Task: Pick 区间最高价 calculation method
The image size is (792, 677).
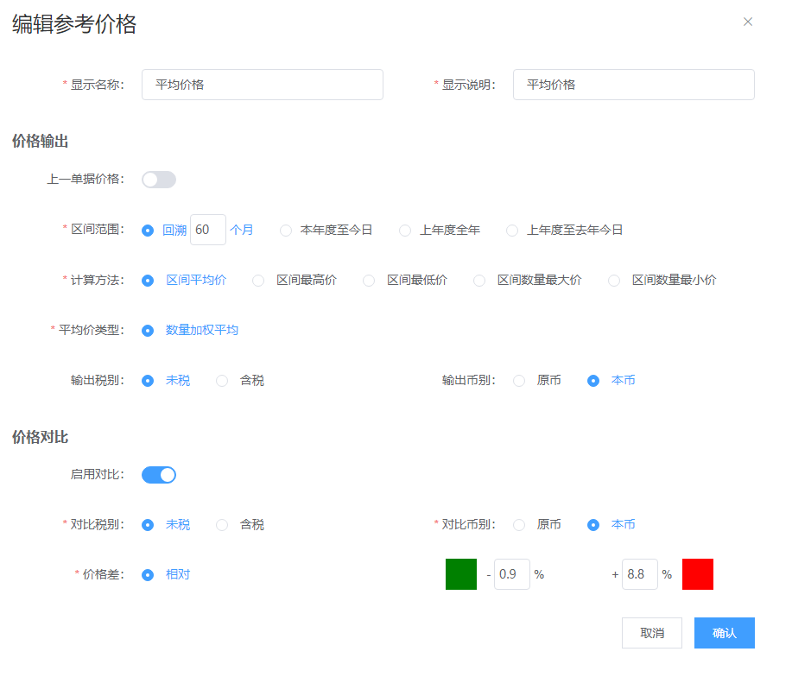Action: [x=258, y=281]
